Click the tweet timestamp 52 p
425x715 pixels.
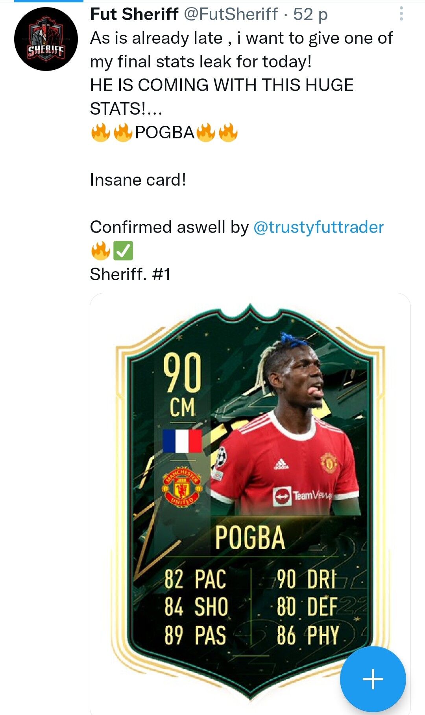310,14
